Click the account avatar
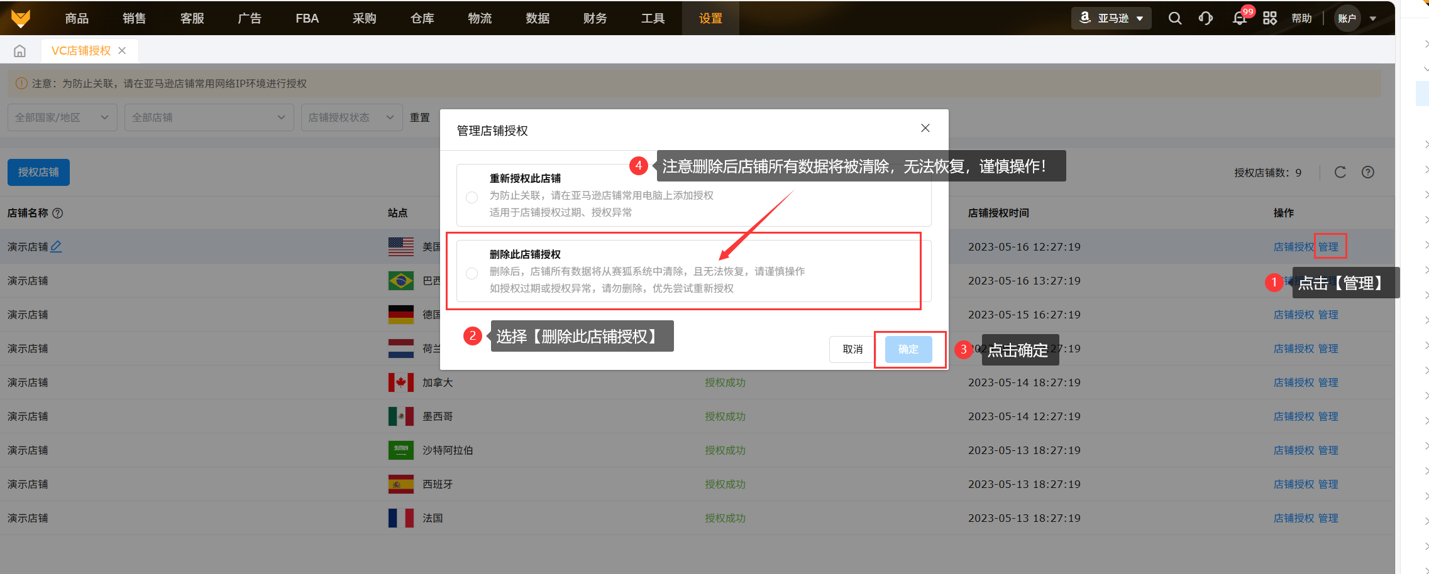This screenshot has width=1429, height=574. coord(1347,18)
